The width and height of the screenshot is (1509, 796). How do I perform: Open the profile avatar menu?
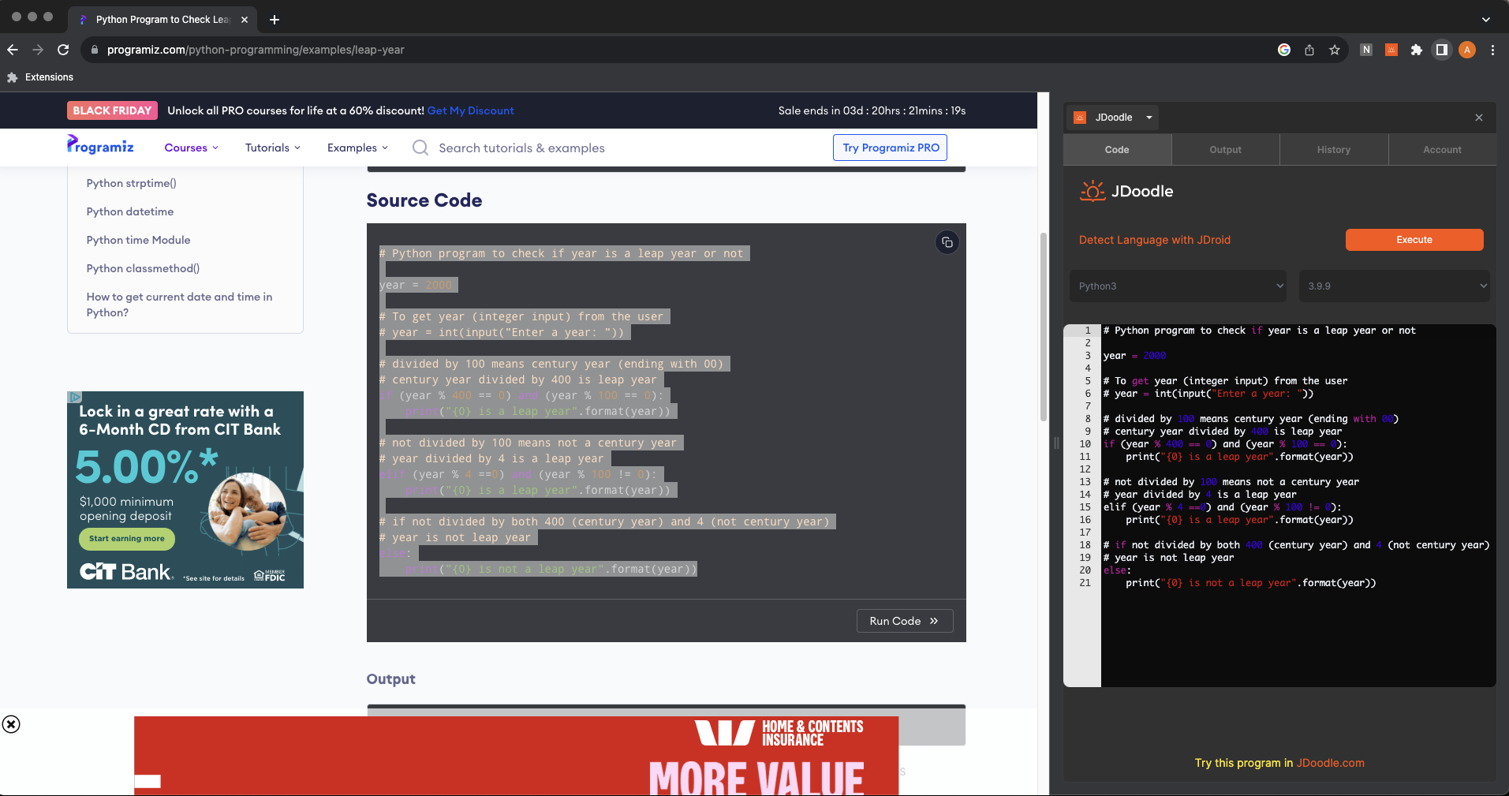click(1467, 50)
